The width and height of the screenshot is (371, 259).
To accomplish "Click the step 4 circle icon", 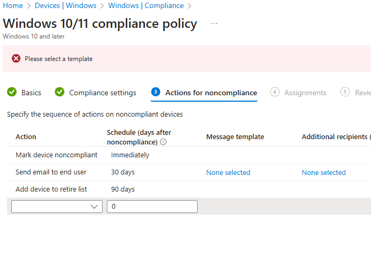I will coord(275,92).
